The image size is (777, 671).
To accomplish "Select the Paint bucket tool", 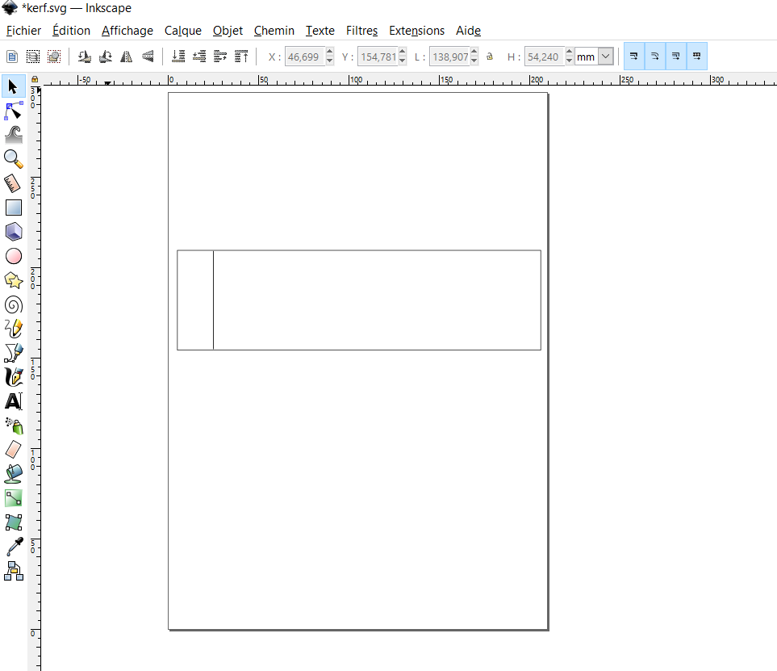I will 14,474.
